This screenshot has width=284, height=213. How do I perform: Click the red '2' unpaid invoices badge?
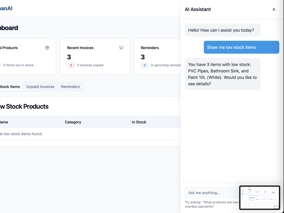point(71,65)
